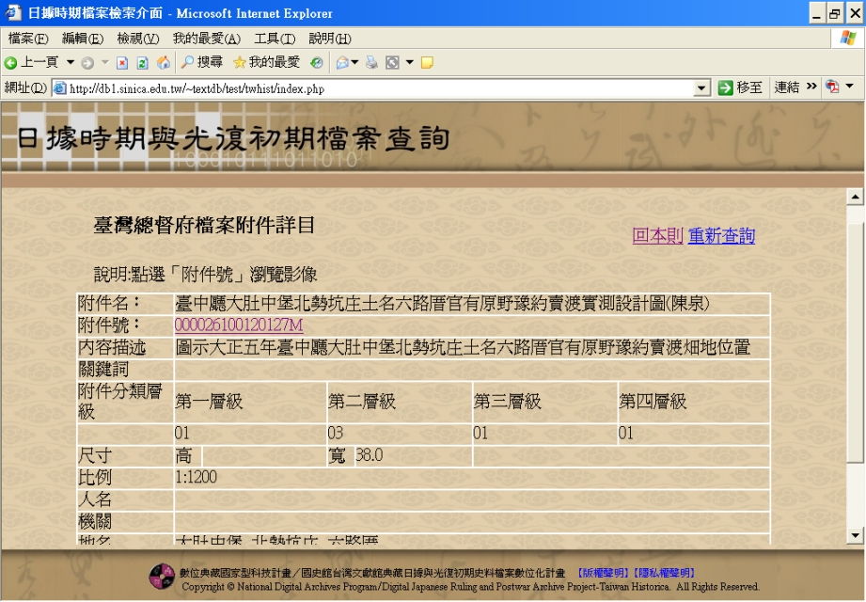Open attachment number 000026100120127M link

point(239,325)
